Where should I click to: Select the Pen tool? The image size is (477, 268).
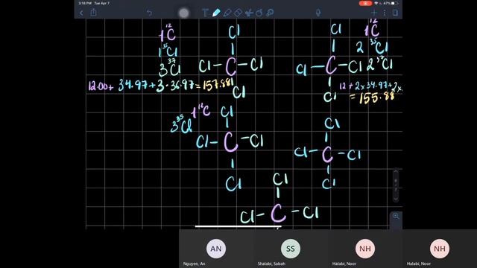pos(216,13)
